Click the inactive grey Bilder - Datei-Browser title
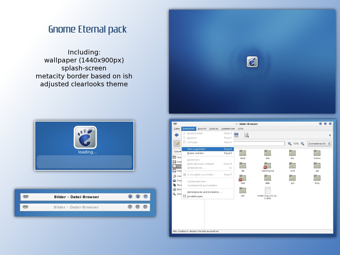Viewport: 340px width, 255px height. coord(76,207)
